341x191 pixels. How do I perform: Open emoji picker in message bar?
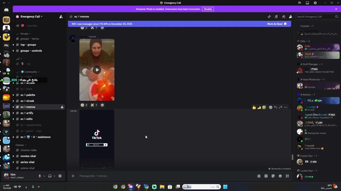click(280, 176)
